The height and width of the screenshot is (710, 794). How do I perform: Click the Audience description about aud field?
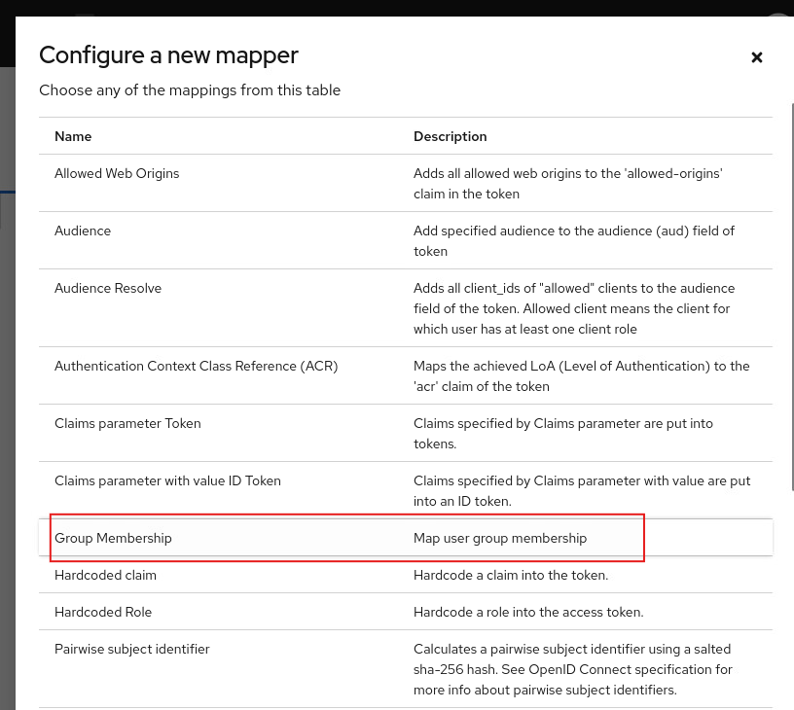(574, 241)
